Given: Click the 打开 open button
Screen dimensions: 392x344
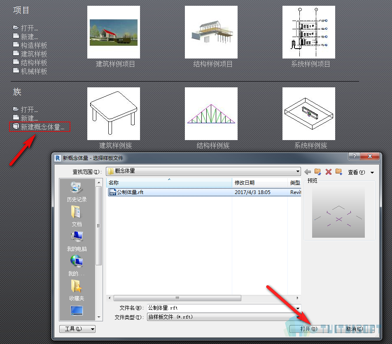Looking at the screenshot, I should coord(309,329).
